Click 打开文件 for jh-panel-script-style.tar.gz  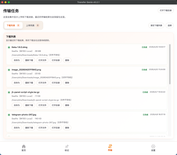pyautogui.click(x=42, y=105)
